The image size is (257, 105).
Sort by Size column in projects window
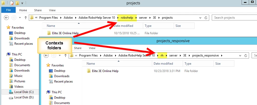pyautogui.click(x=178, y=26)
